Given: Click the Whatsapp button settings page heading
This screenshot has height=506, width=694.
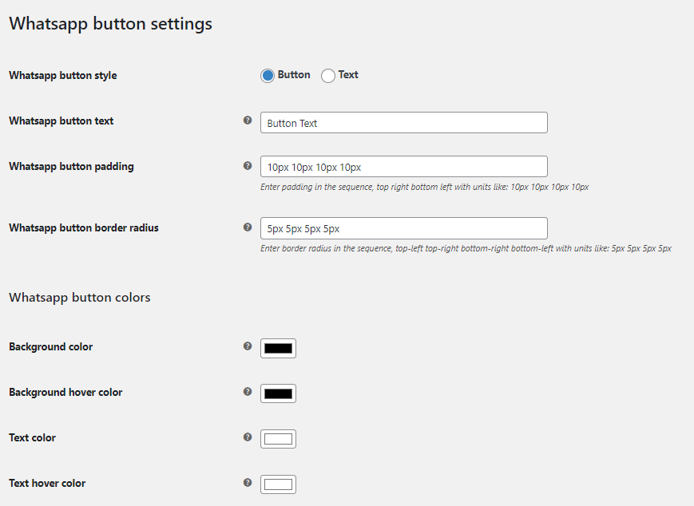Looking at the screenshot, I should (x=110, y=24).
